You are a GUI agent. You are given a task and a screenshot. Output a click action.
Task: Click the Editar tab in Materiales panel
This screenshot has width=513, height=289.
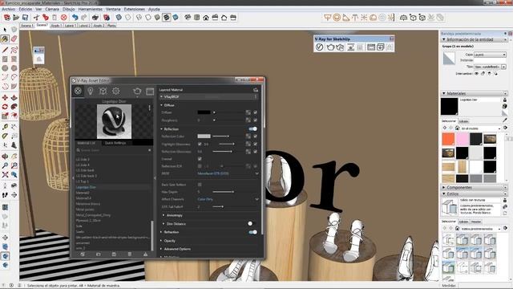click(x=463, y=121)
